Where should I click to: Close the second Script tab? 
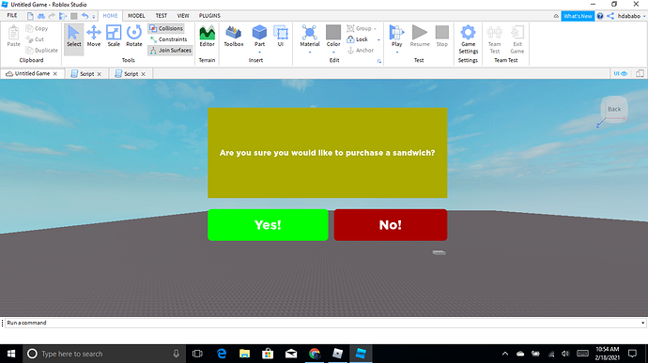(144, 74)
